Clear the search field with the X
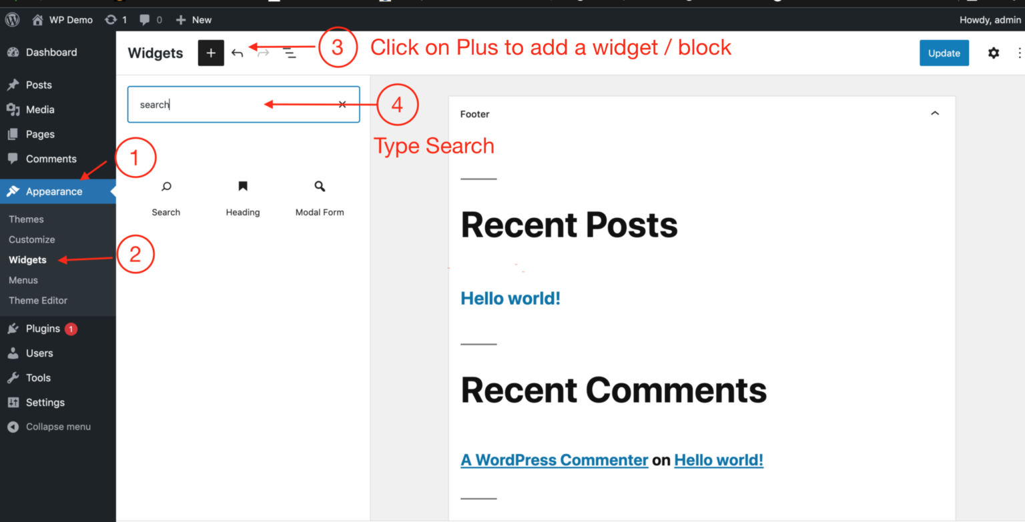Viewport: 1025px width, 522px height. (x=342, y=104)
